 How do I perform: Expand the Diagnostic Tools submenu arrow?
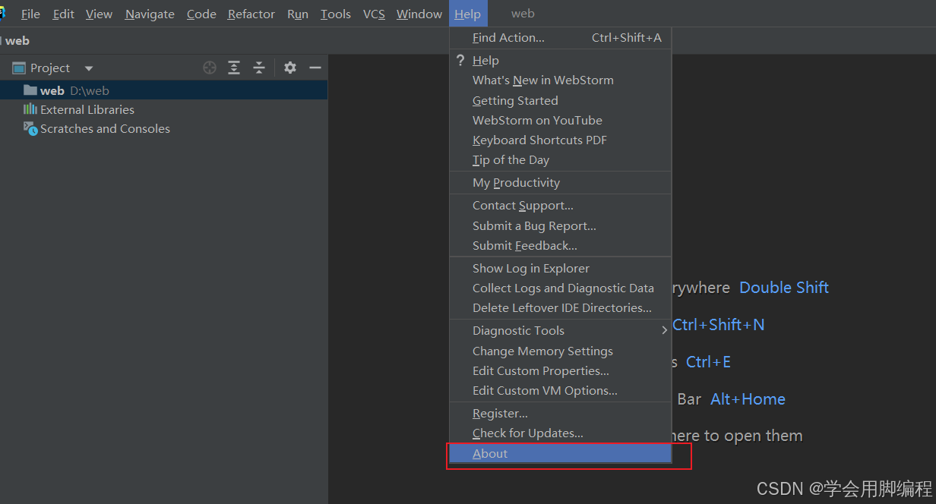point(664,330)
